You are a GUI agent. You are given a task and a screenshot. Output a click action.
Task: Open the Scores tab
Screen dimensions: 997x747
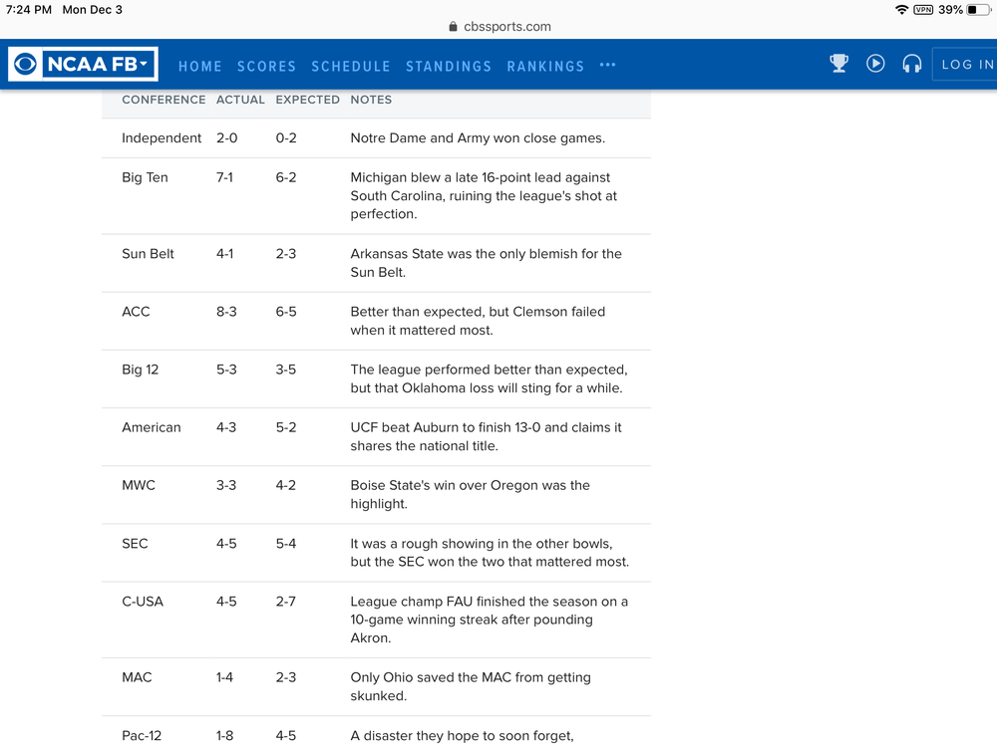tap(266, 66)
